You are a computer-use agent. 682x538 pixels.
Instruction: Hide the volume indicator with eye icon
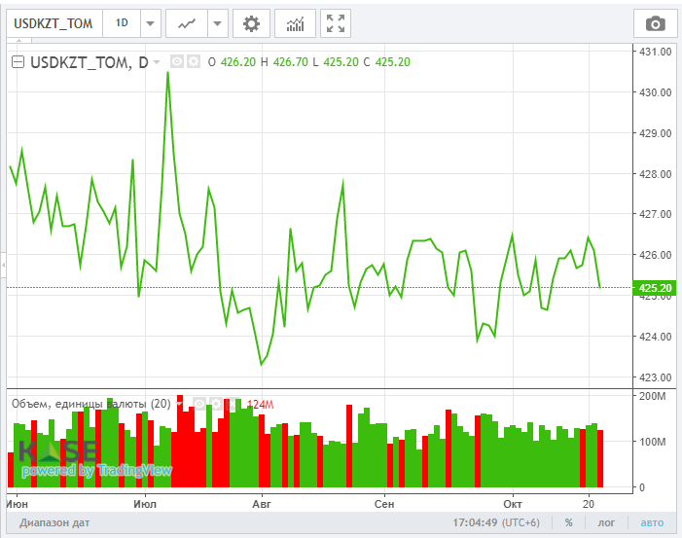pos(197,403)
